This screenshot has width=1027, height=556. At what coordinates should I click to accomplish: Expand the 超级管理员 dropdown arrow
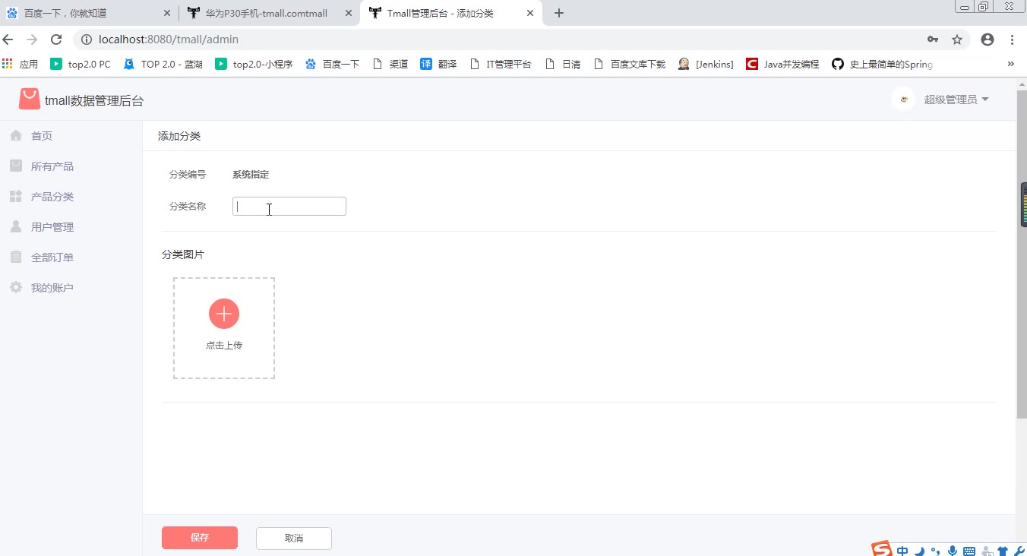pyautogui.click(x=985, y=100)
